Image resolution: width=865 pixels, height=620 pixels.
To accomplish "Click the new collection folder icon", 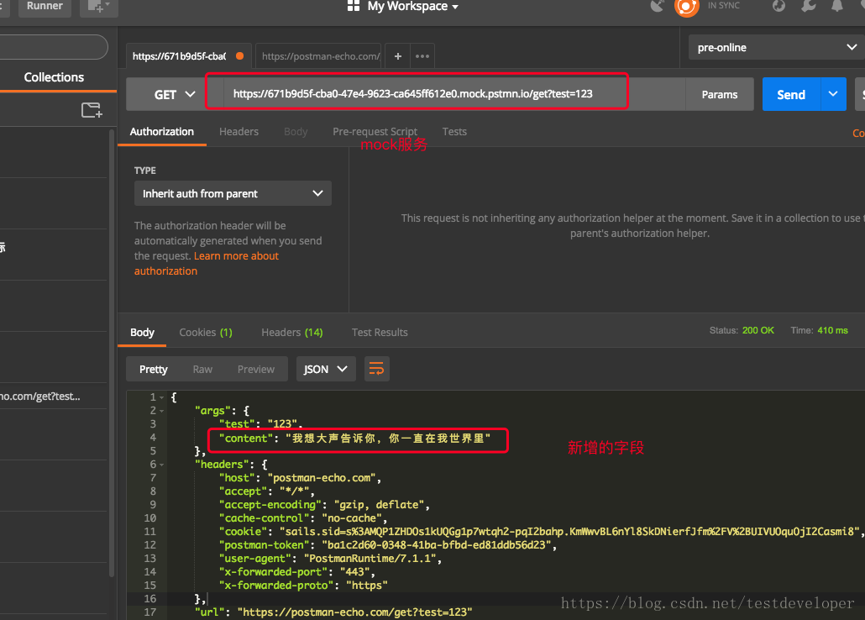I will [x=92, y=110].
